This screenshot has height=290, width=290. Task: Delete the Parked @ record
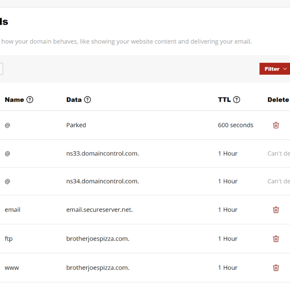276,125
